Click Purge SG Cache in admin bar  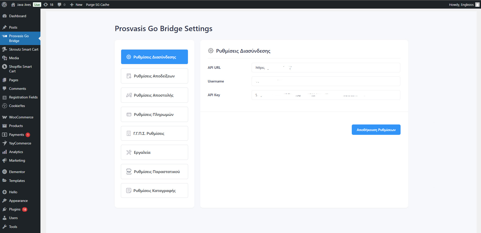click(x=98, y=5)
